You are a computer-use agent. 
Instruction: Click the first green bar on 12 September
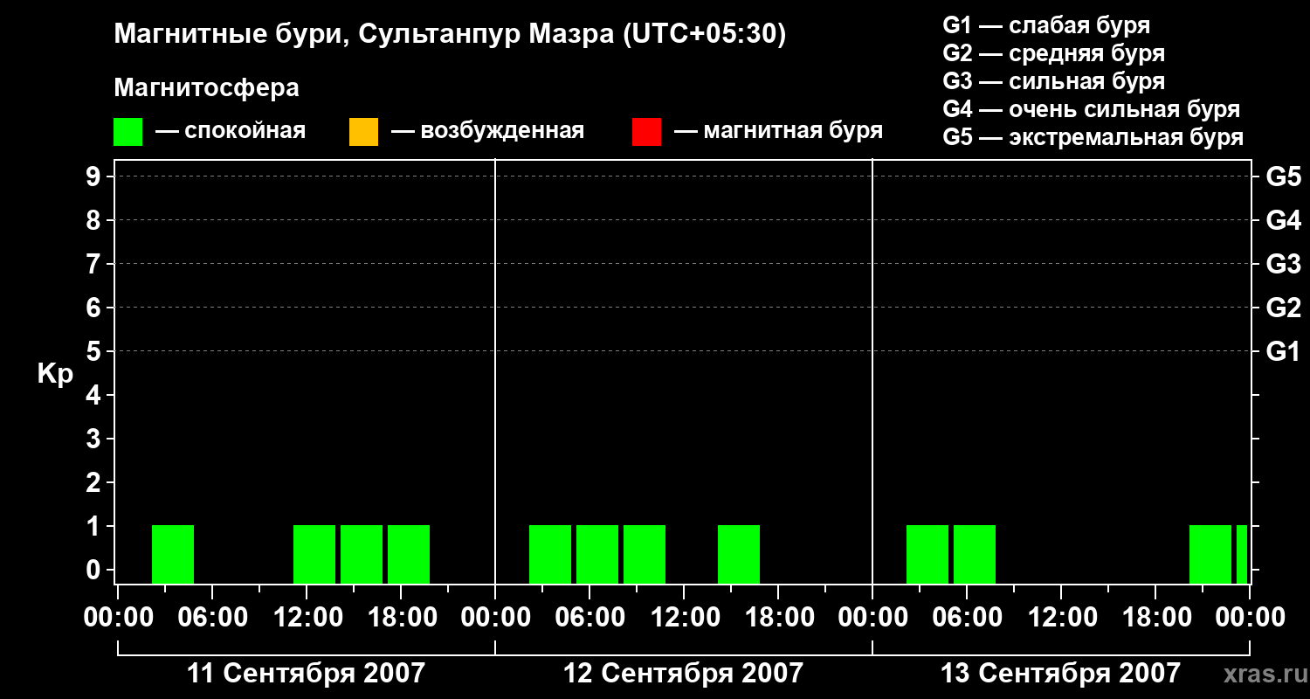(x=550, y=554)
